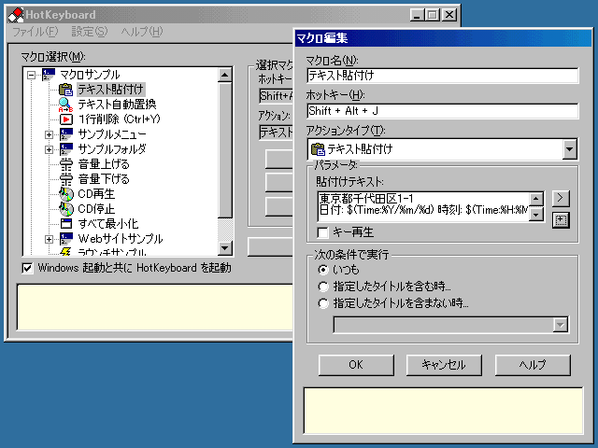Select 指定したタイトルを含まない時 radio button
The height and width of the screenshot is (448, 598).
[323, 303]
